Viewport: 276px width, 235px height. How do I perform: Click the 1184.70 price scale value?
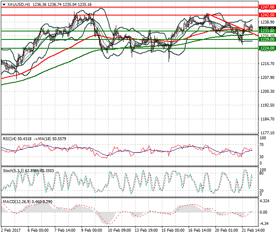coord(267,119)
